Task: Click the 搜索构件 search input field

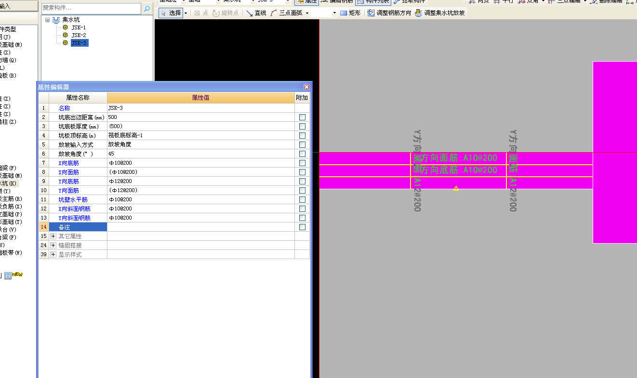Action: pyautogui.click(x=91, y=8)
